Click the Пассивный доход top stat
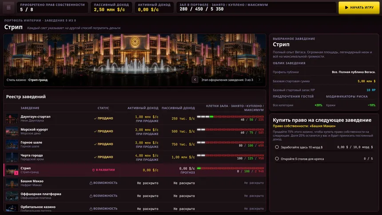382x215 pixels. 111,7
